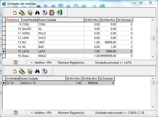158x117 pixels.
Task: Click the Edit record icon in lower toolbar
Action: 22,71
